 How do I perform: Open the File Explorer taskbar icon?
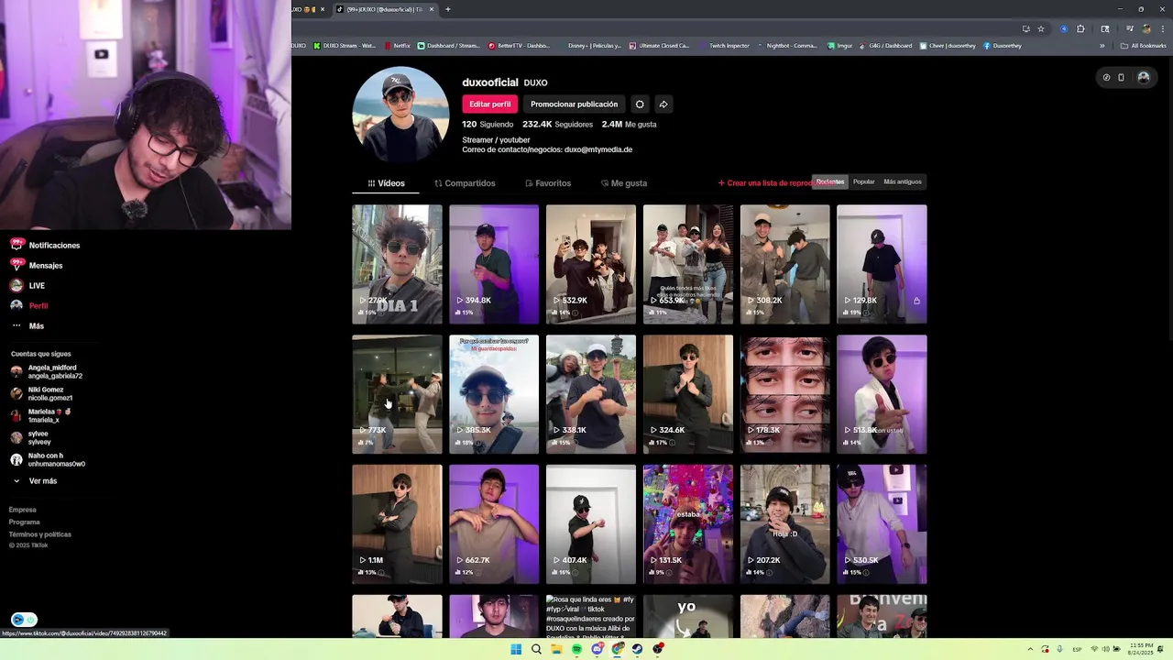pyautogui.click(x=556, y=649)
